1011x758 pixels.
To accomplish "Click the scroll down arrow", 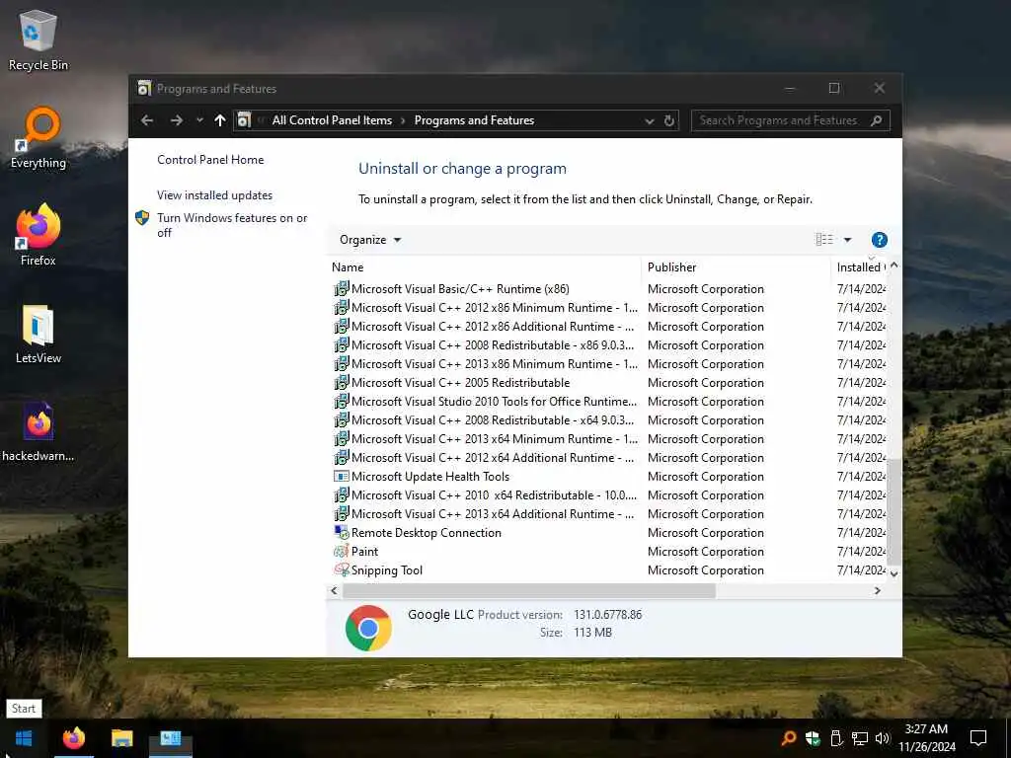I will click(x=894, y=573).
